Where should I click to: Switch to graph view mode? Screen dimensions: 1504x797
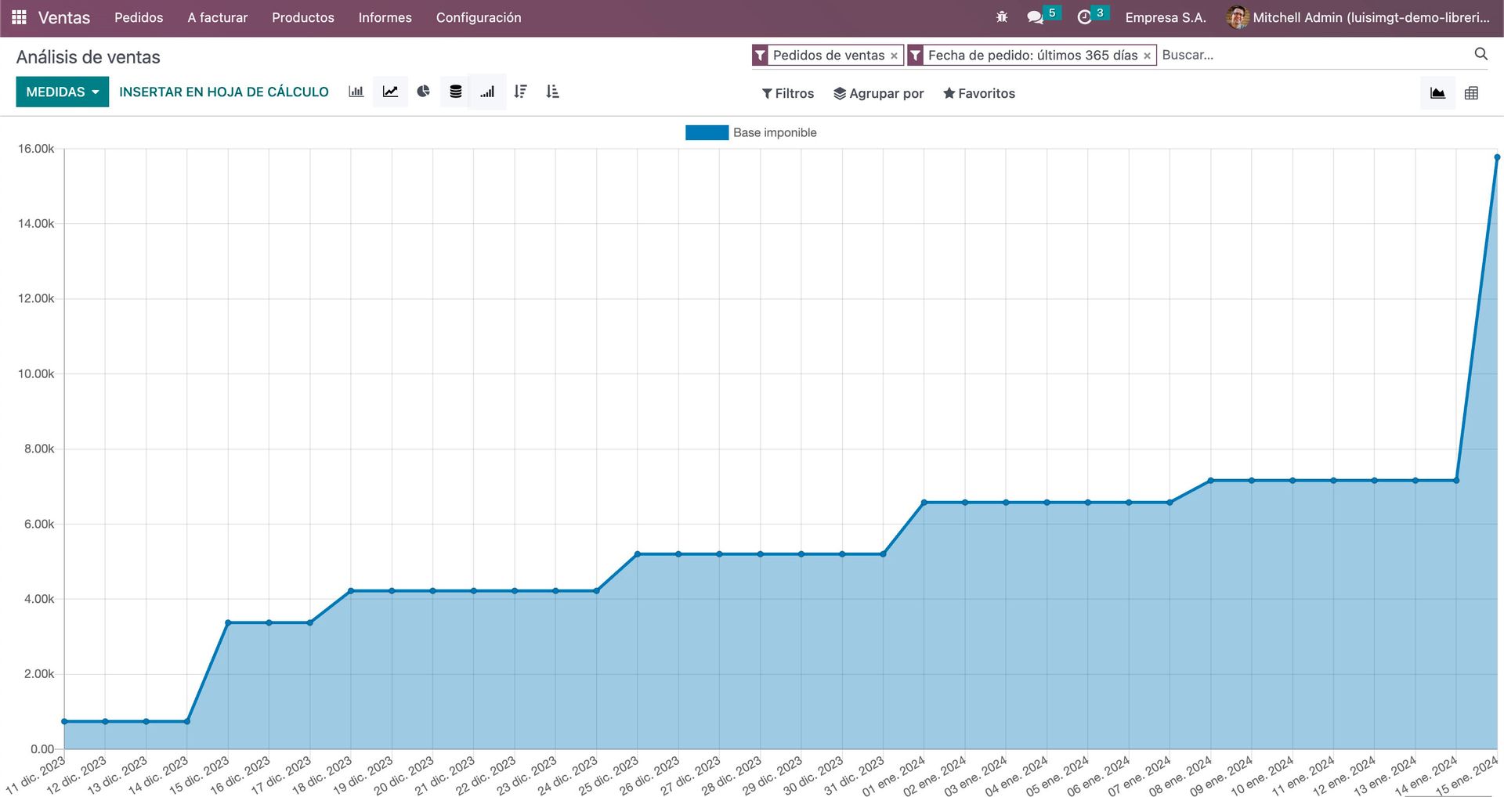pyautogui.click(x=1438, y=93)
